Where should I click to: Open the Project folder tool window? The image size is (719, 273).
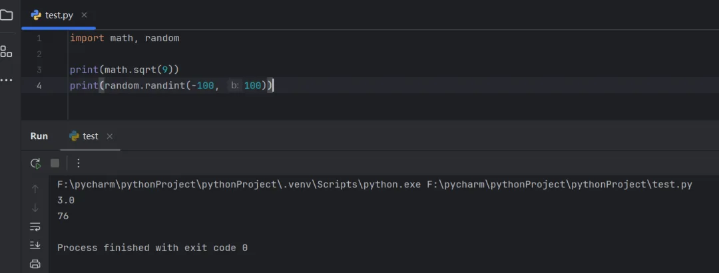6,15
